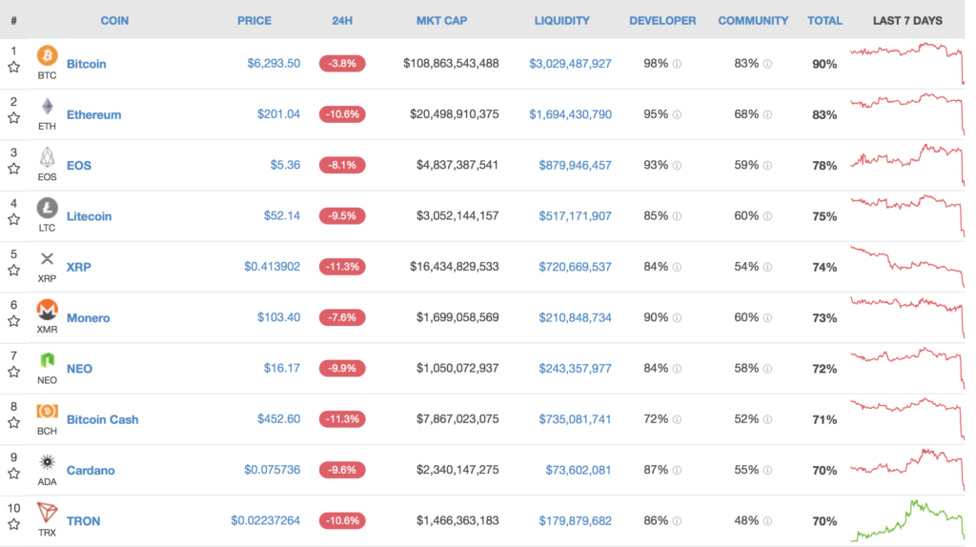Open info icon beside EOS developer 93%
976x547 pixels.
point(678,165)
